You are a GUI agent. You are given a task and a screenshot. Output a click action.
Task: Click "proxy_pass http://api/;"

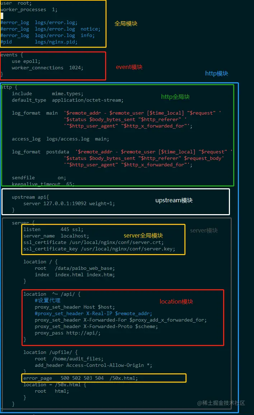[x=68, y=333]
